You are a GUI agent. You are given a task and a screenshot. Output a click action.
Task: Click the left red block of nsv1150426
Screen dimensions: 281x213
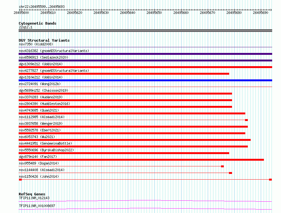[x=20, y=180]
